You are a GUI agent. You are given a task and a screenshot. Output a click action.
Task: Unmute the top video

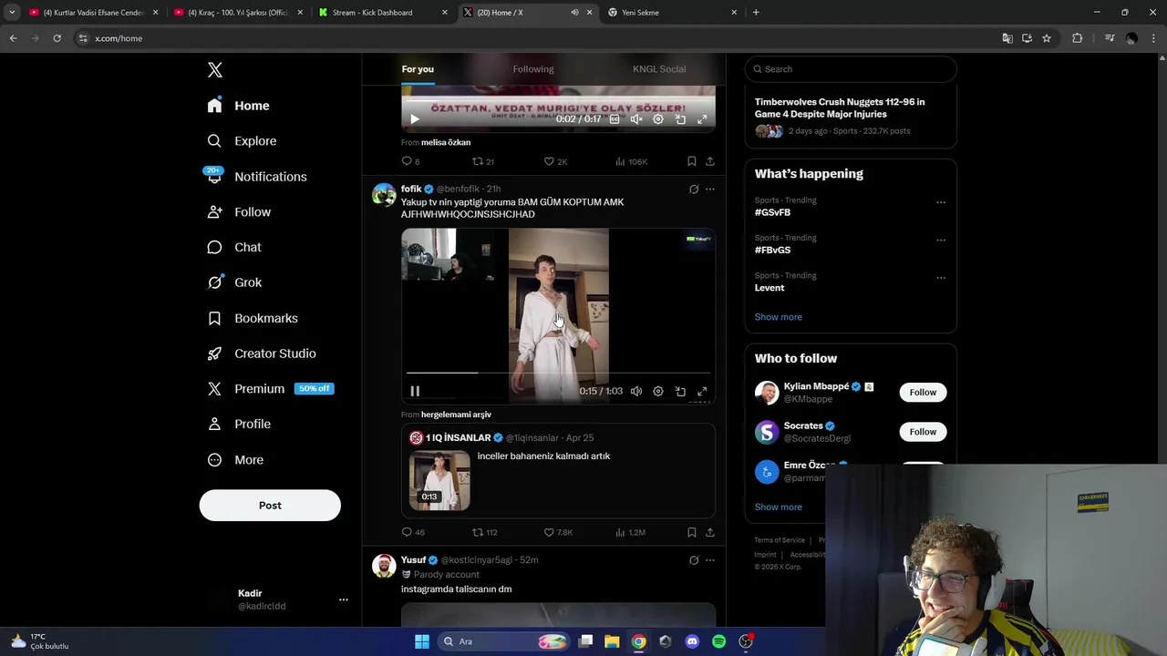pos(636,119)
